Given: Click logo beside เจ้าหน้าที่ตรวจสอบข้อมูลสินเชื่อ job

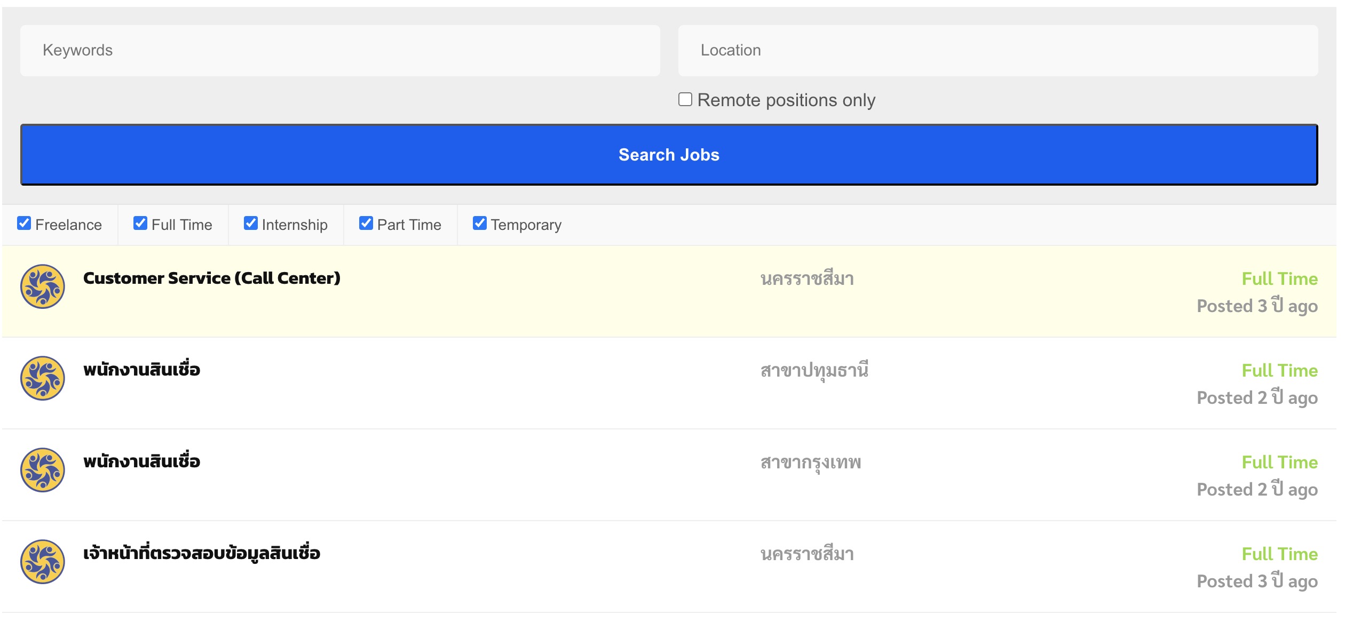Looking at the screenshot, I should pyautogui.click(x=43, y=562).
